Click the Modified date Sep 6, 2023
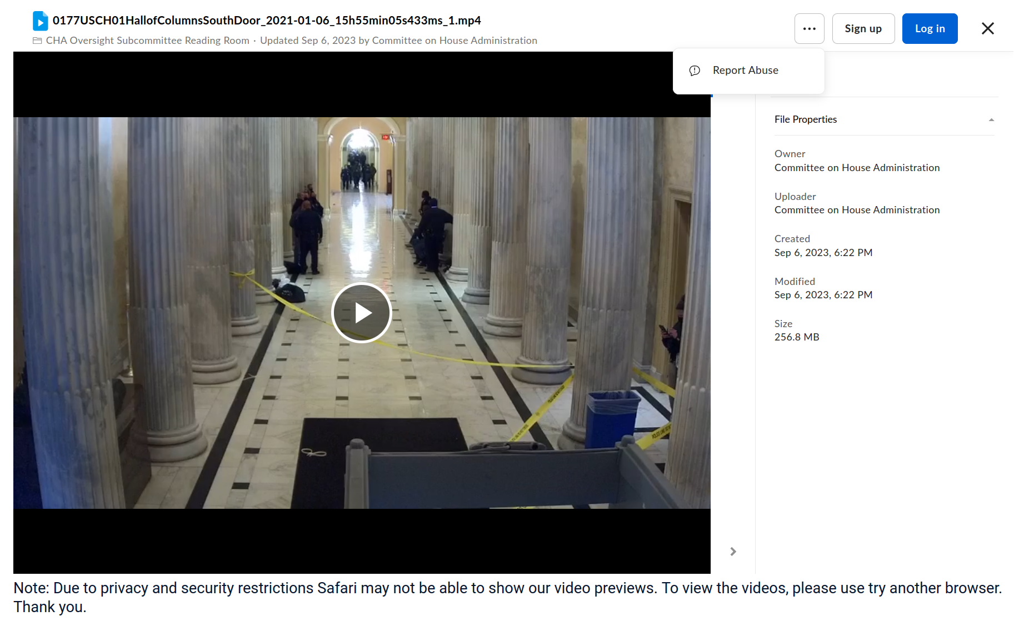 coord(823,295)
